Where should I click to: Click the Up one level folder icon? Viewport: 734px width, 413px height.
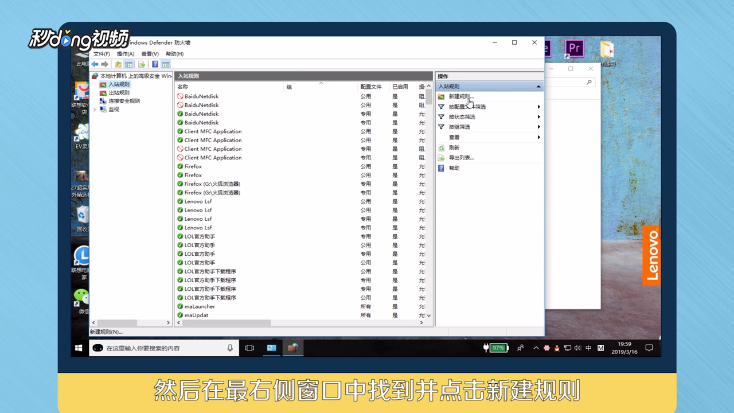coord(118,64)
